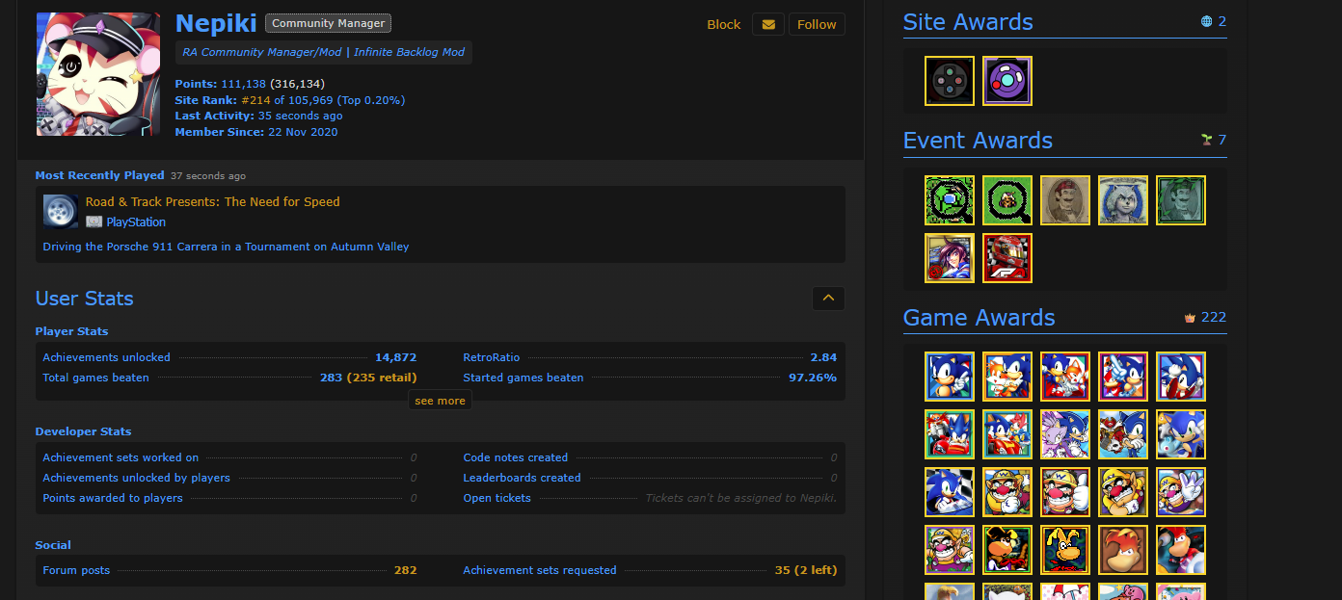Click the 111,138 points value
Screen dimensions: 1342x600
coord(243,84)
